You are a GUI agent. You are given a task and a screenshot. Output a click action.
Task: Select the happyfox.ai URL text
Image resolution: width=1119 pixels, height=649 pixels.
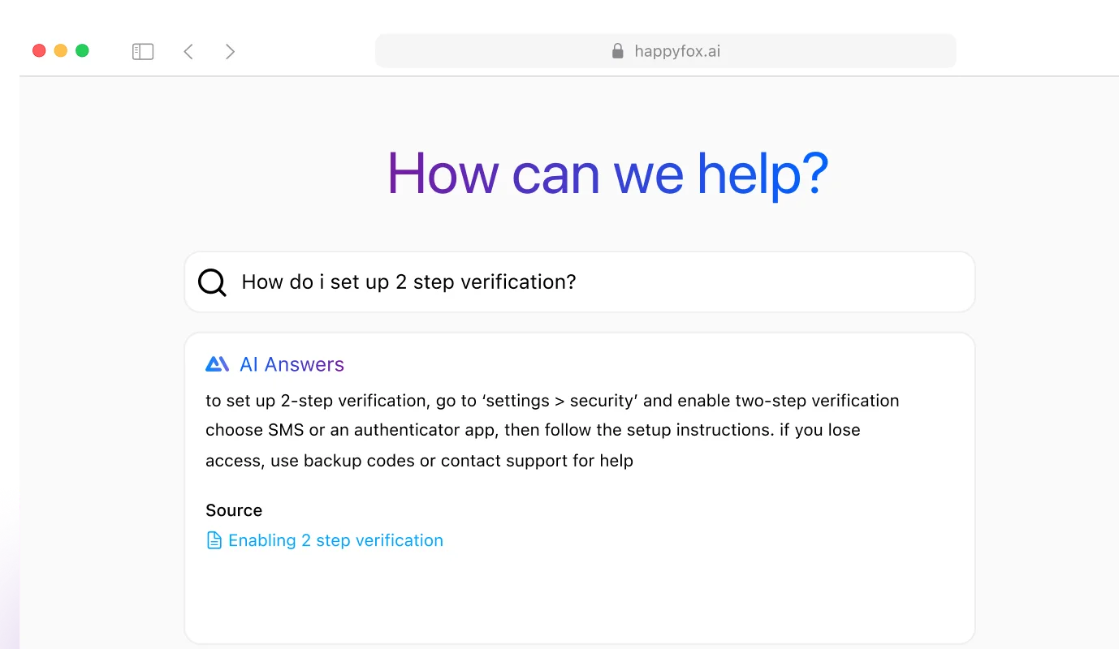point(677,51)
